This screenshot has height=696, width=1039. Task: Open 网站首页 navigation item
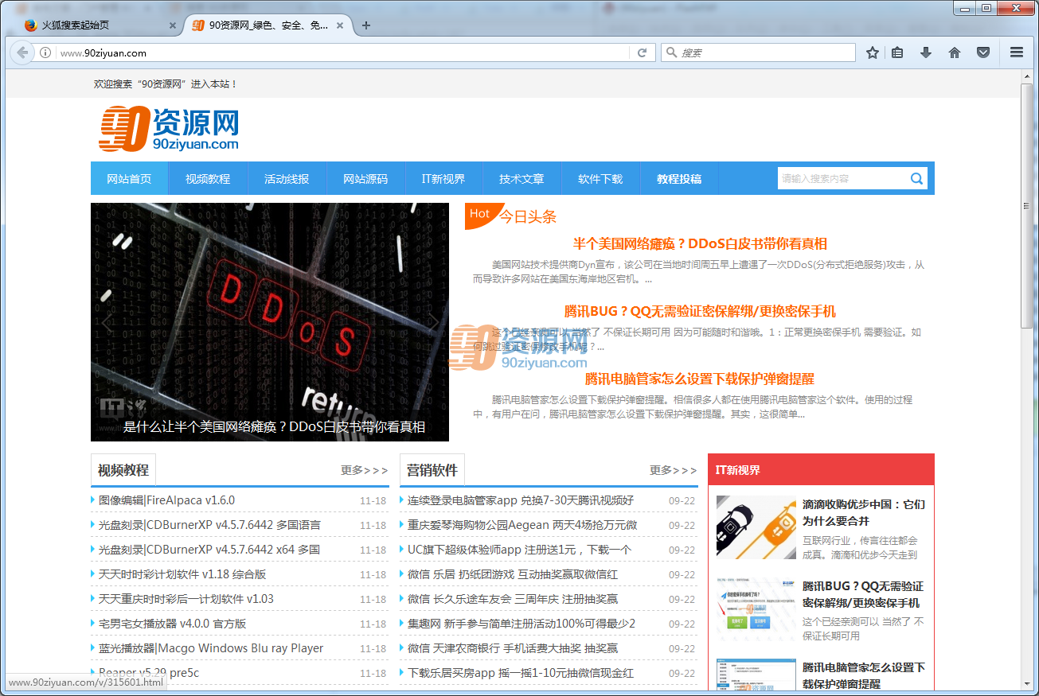(129, 179)
